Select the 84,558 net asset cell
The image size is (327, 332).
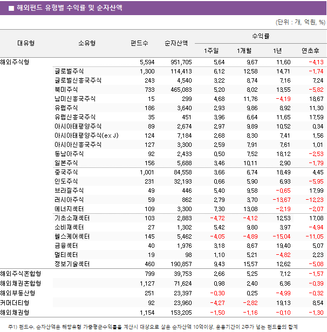click(182, 172)
